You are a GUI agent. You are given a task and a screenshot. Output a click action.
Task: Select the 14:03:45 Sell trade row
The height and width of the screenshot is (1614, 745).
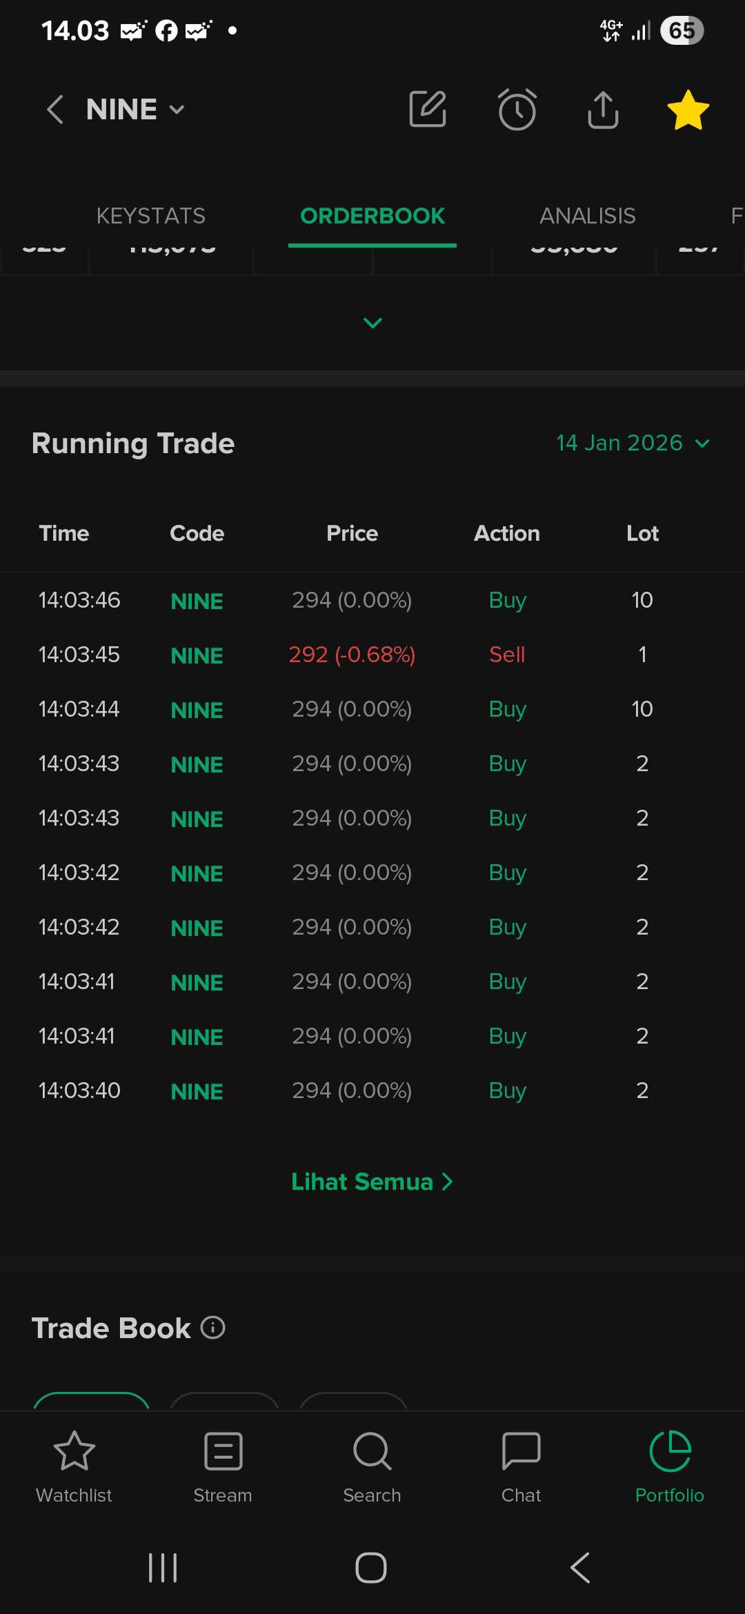tap(372, 655)
